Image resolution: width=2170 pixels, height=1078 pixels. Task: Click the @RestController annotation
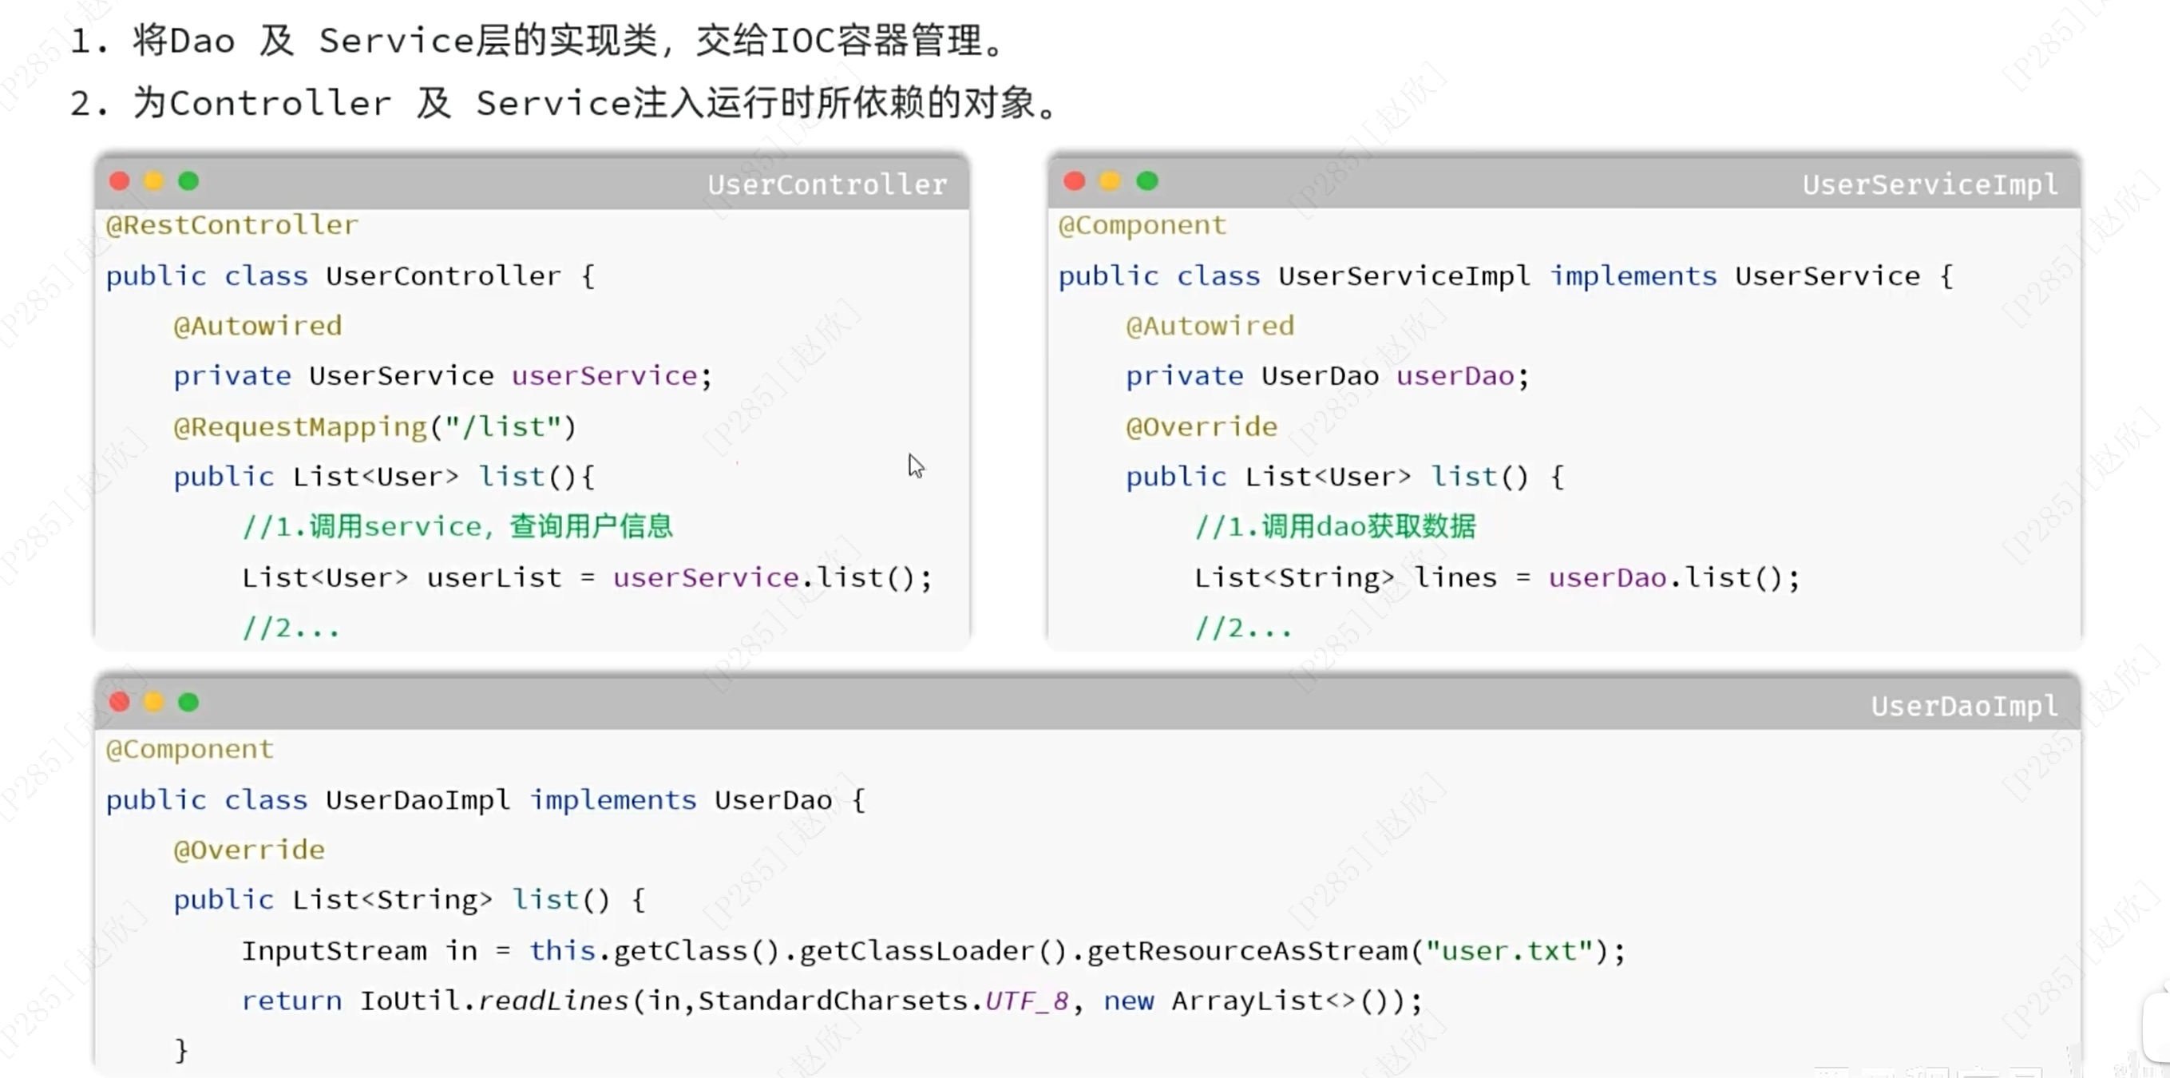[232, 225]
